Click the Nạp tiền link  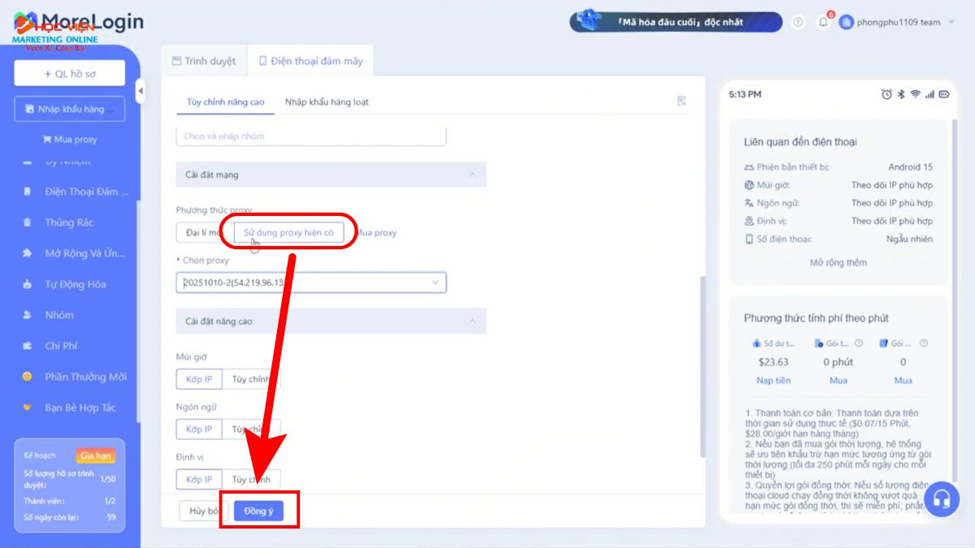[x=773, y=380]
